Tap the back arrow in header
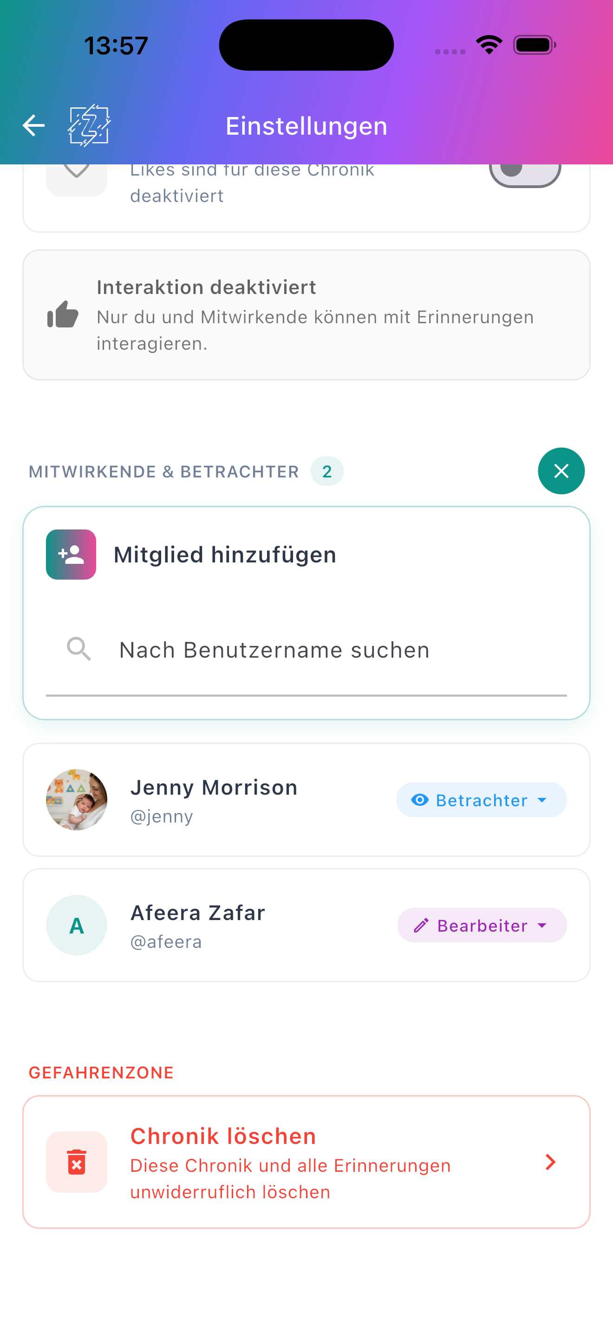 click(x=33, y=126)
